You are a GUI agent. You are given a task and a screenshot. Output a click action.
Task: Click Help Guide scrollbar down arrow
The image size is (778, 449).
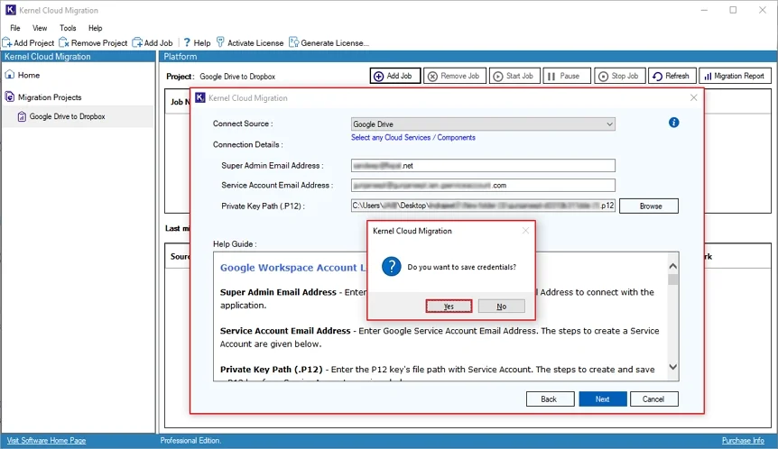pyautogui.click(x=672, y=367)
